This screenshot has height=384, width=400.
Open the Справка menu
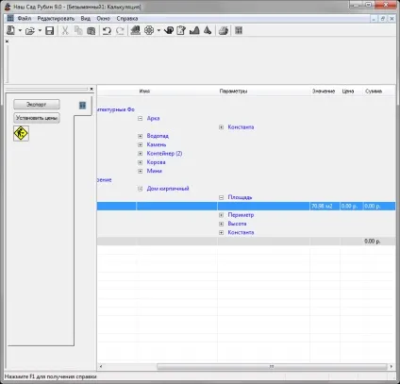point(127,19)
